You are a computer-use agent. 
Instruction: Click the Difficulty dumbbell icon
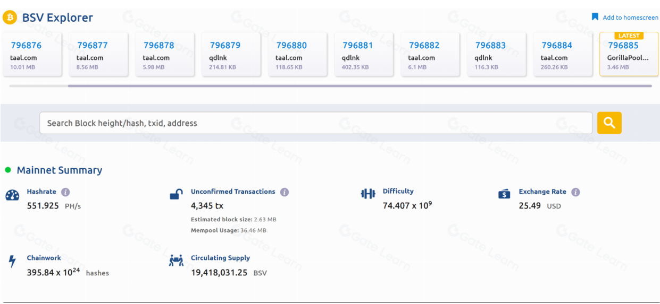coord(368,194)
